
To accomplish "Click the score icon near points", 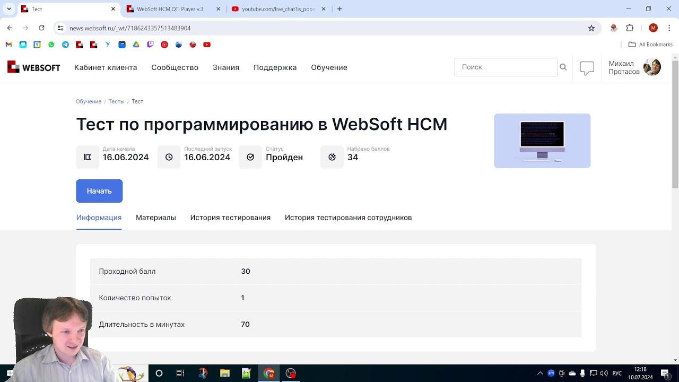I will click(x=332, y=157).
